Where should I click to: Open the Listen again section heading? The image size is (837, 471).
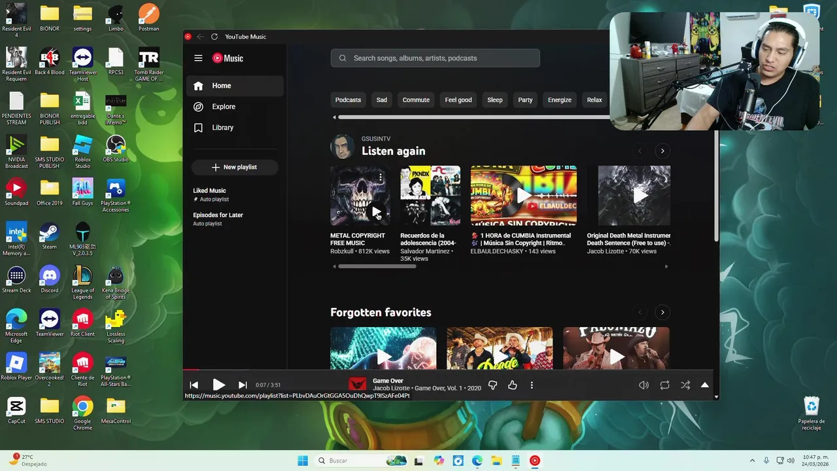tap(394, 151)
